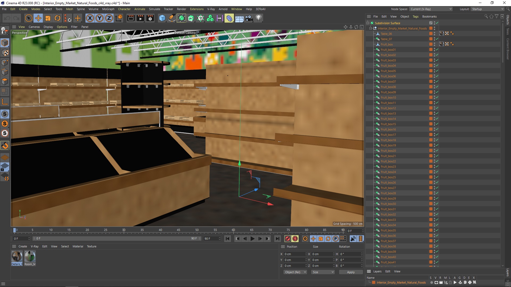This screenshot has width=511, height=287.
Task: Open Object Manager hamburger menu
Action: pos(369,16)
